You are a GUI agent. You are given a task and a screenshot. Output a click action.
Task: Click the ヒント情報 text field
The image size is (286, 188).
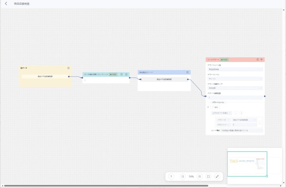(241, 130)
